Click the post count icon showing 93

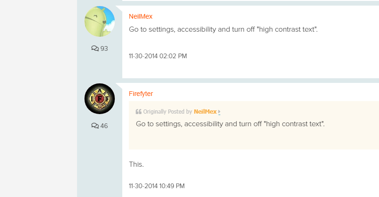pos(95,48)
